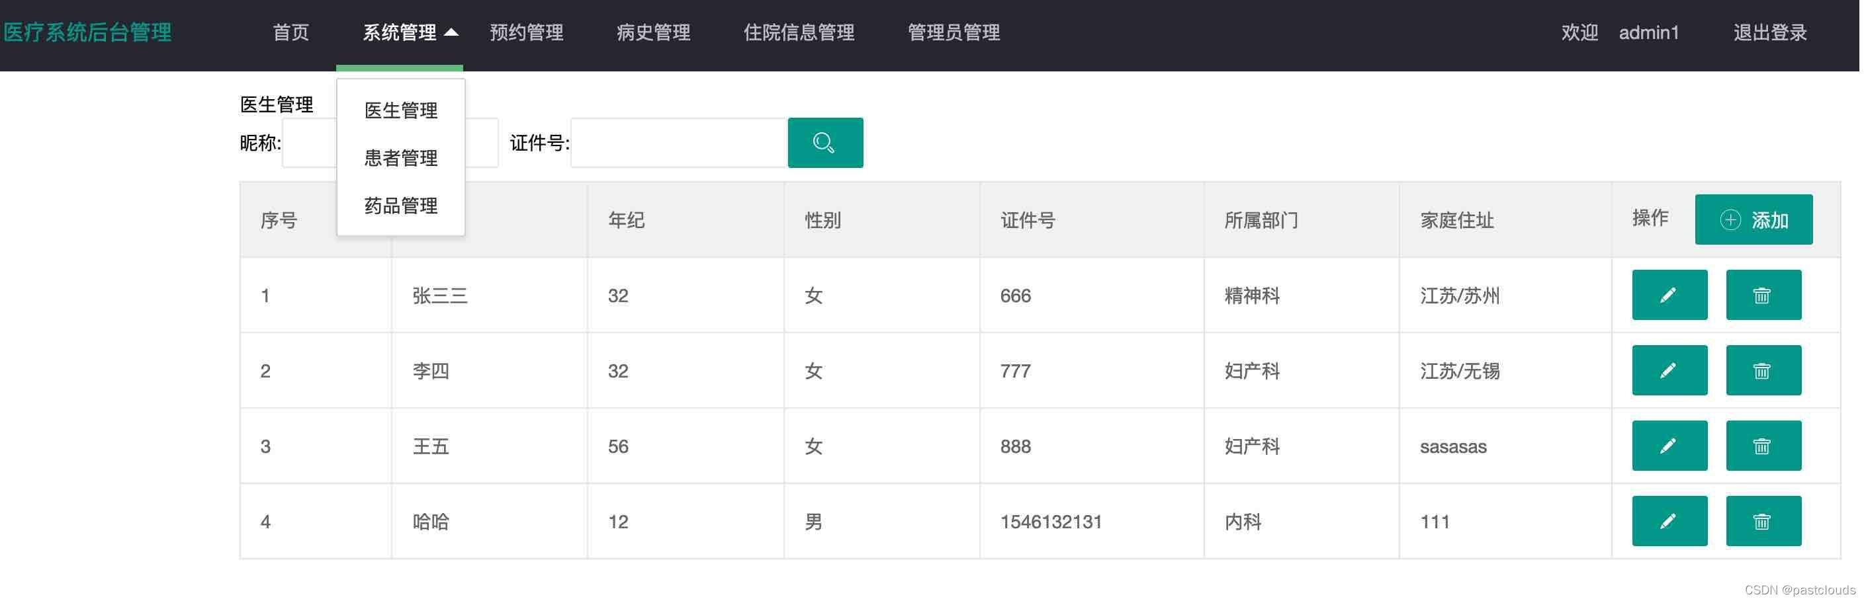The width and height of the screenshot is (1866, 603).
Task: Focus the 昵称 search input
Action: pos(391,143)
